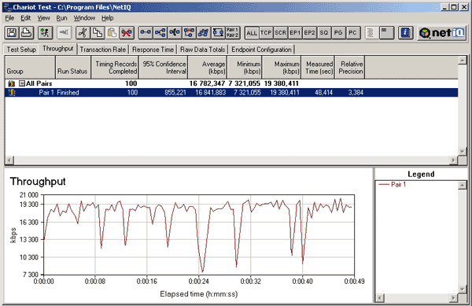This screenshot has height=306, width=472.
Task: Click the Save floppy disk icon
Action: 12,32
